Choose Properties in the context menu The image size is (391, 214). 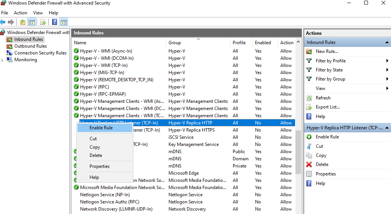pos(105,166)
